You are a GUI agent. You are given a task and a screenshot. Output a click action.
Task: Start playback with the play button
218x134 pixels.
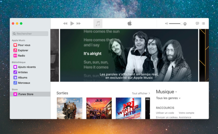[x=72, y=23]
